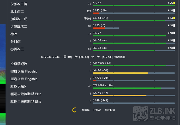180x125 pixels.
Task: Click the red HP bar of 重巡ネ級 Flagship
Action: click(x=95, y=81)
